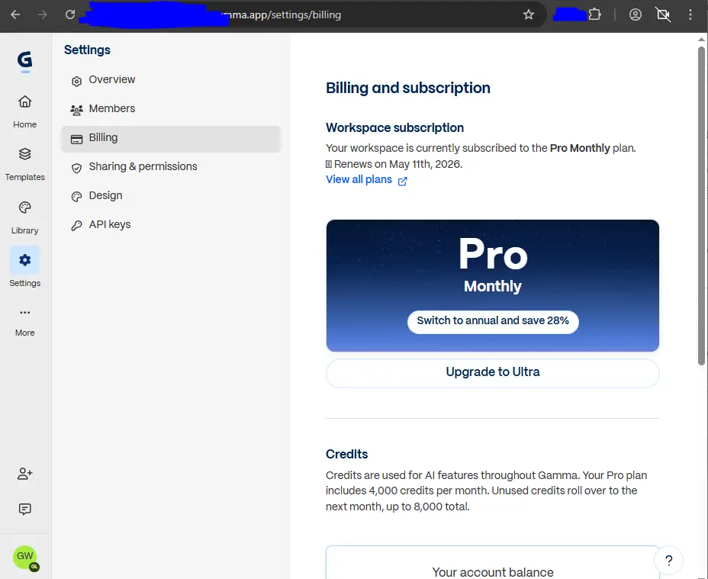Click 'Renews on May 11th, 2026.' text
Viewport: 708px width, 579px height.
[397, 165]
